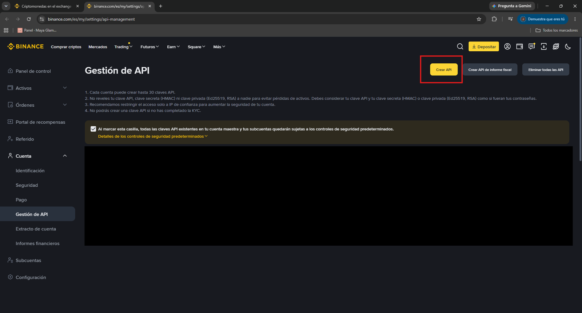582x313 pixels.
Task: Expand the Órdenes sidebar chevron
Action: click(x=65, y=105)
